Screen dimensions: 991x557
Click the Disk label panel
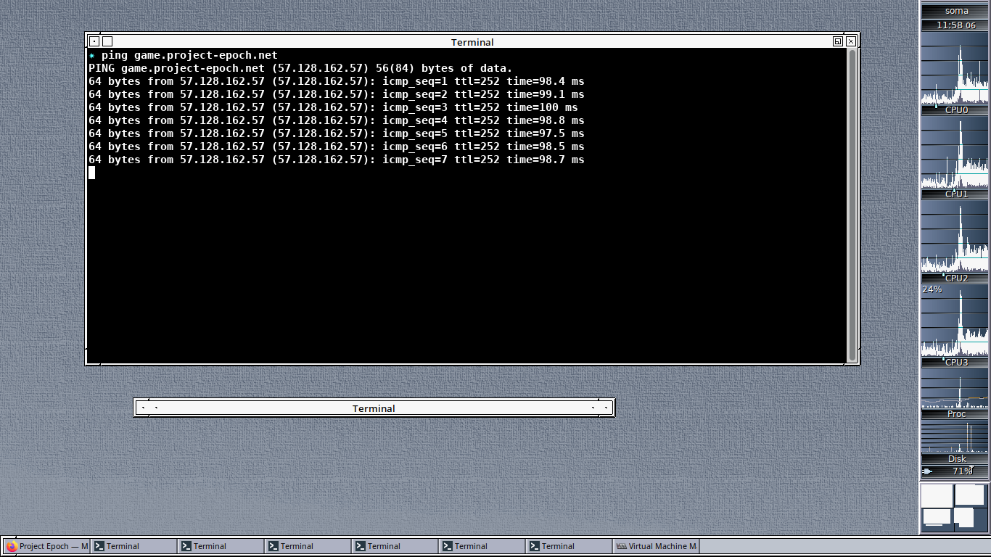click(955, 459)
